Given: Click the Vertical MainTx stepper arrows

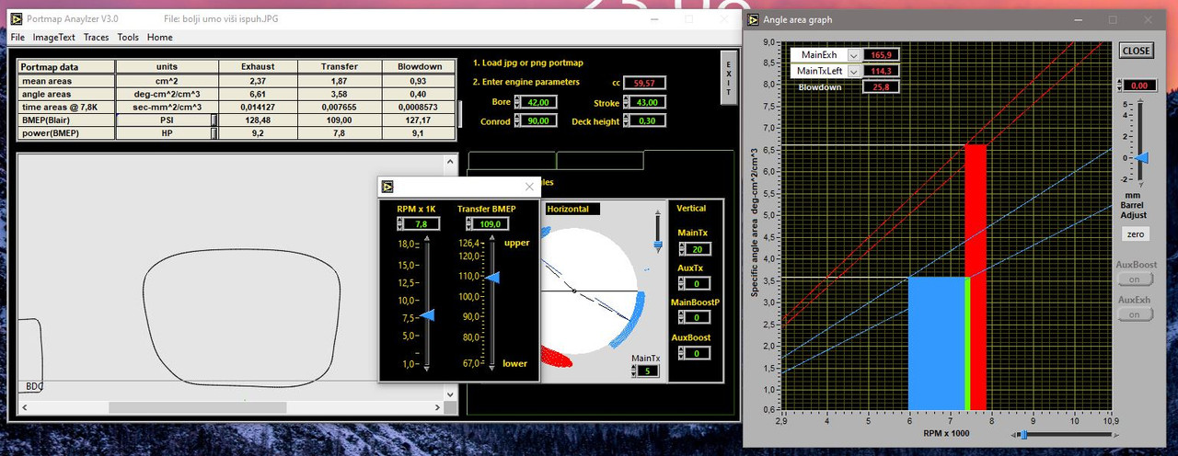Looking at the screenshot, I should coord(682,249).
